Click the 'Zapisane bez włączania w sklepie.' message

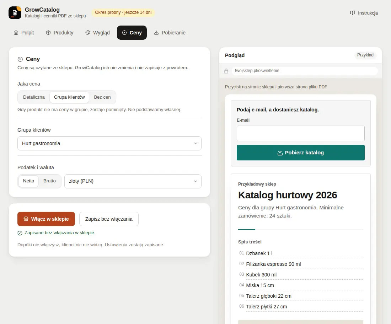(x=60, y=233)
